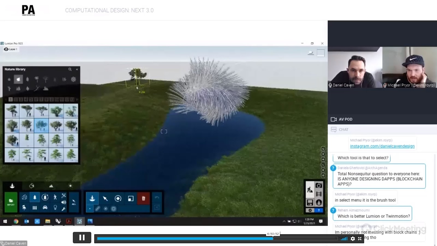Image resolution: width=437 pixels, height=246 pixels.
Task: Toggle fullscreen on video player
Action: (x=360, y=239)
